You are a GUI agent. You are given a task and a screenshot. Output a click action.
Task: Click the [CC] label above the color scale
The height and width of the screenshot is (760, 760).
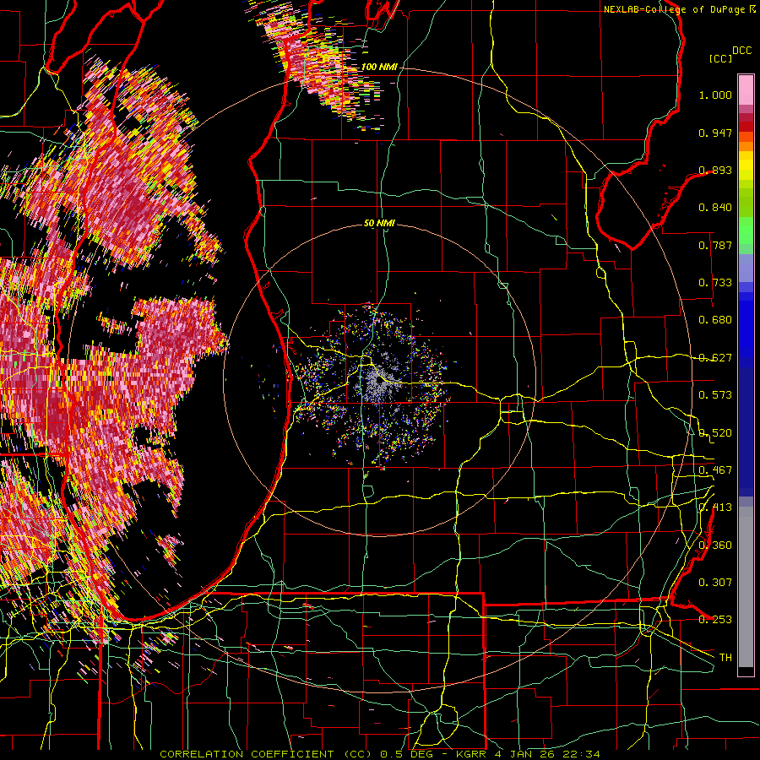pos(720,58)
